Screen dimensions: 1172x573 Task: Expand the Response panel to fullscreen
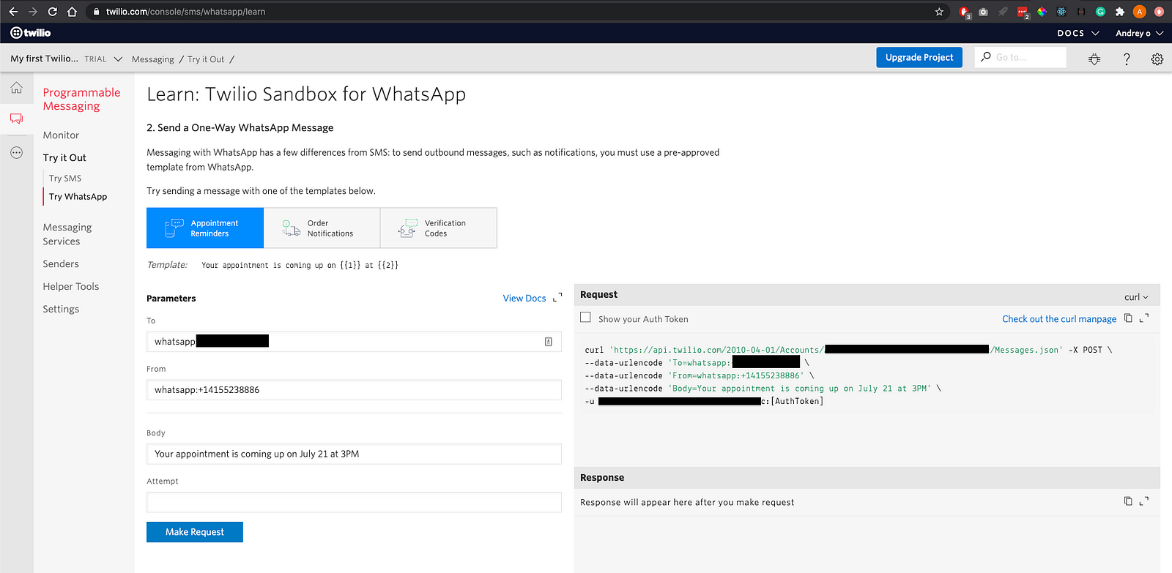[x=1144, y=501]
